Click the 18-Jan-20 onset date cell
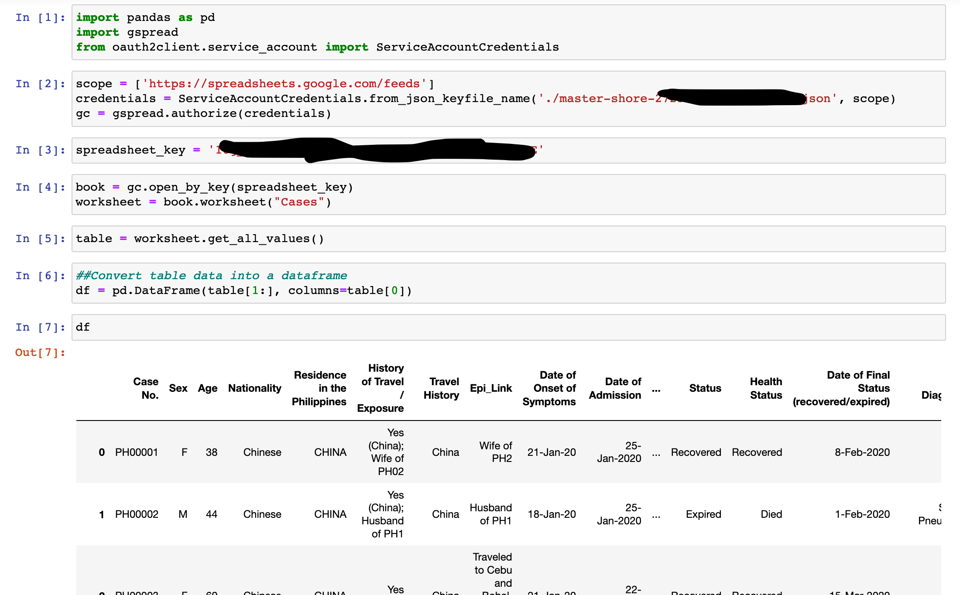The width and height of the screenshot is (960, 595). (552, 514)
